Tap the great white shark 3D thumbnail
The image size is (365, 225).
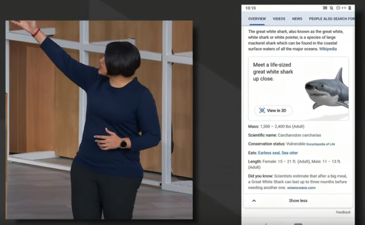click(x=327, y=89)
